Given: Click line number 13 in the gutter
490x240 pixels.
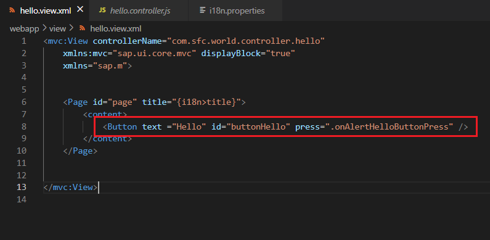Looking at the screenshot, I should tap(22, 187).
